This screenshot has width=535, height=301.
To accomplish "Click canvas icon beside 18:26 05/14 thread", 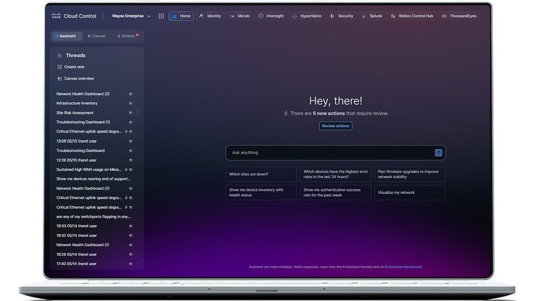I will pos(131,254).
